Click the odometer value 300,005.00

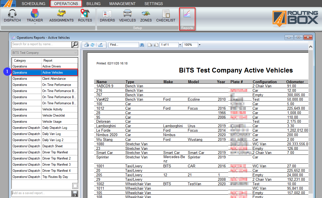(x=296, y=95)
